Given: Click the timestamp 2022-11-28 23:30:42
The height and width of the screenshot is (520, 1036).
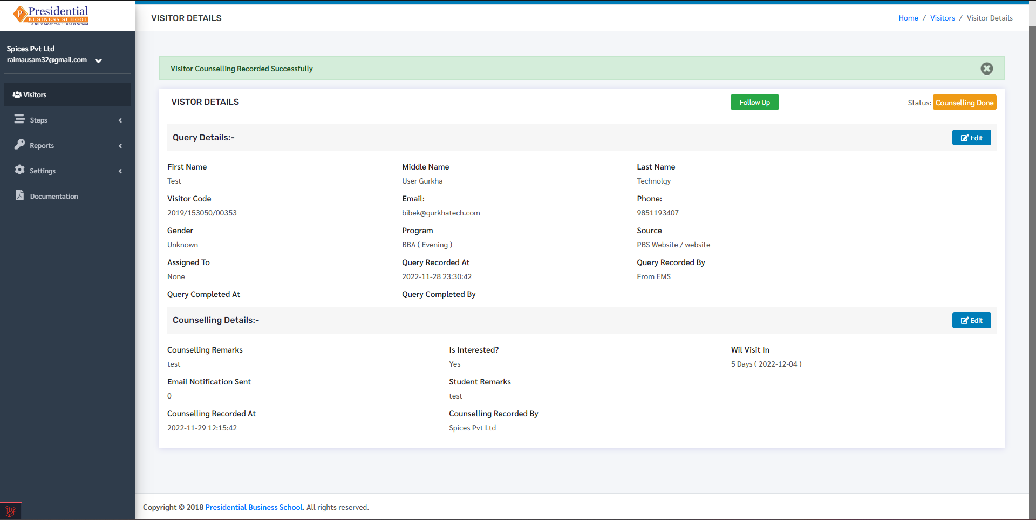Looking at the screenshot, I should coord(437,276).
